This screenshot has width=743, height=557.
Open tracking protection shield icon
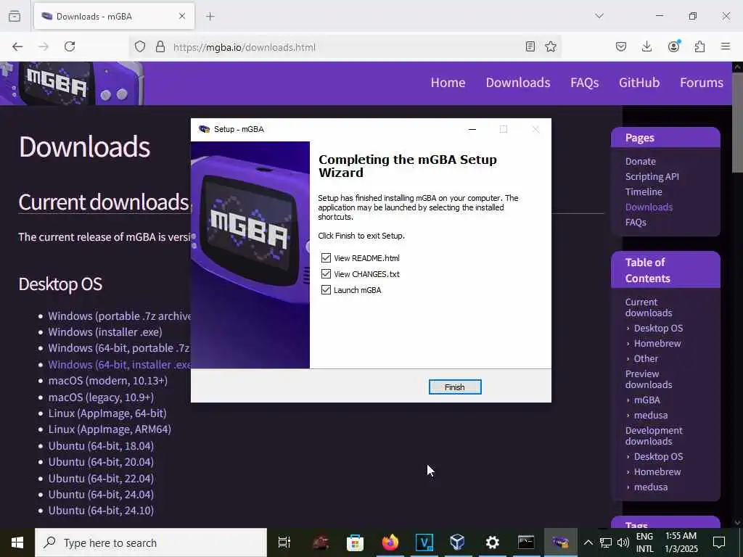pos(140,46)
